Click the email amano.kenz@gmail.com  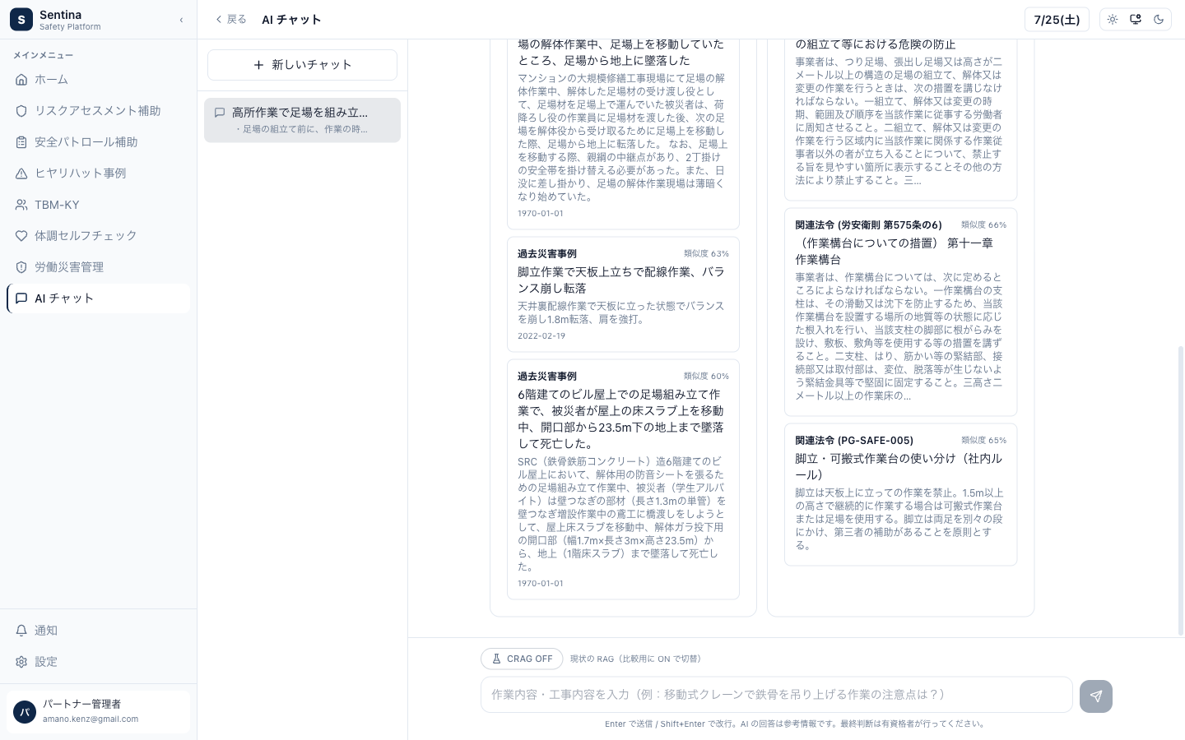91,719
